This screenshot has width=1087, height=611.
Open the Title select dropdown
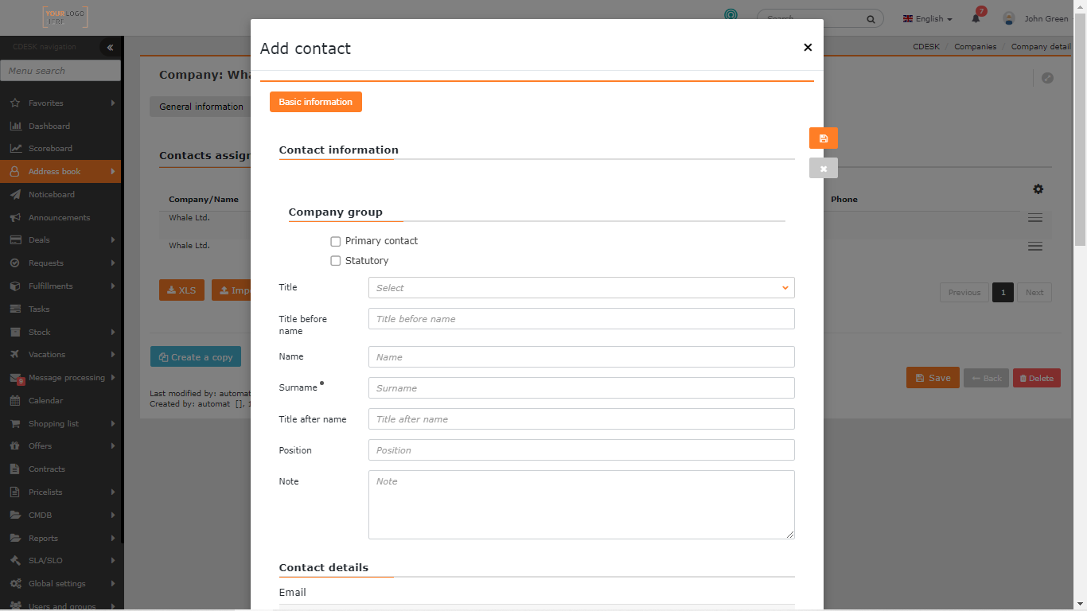pos(582,288)
